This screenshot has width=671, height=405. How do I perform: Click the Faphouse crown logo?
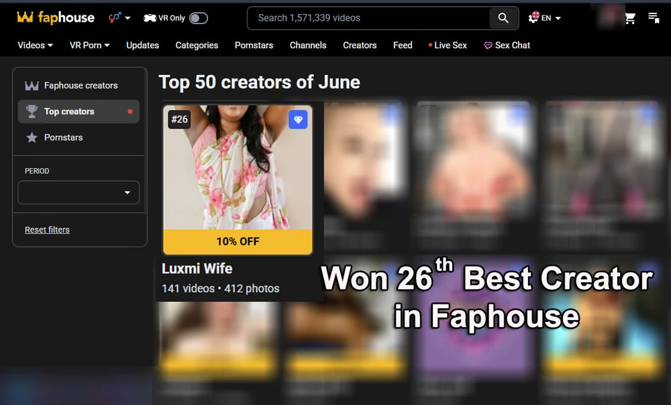tap(26, 17)
